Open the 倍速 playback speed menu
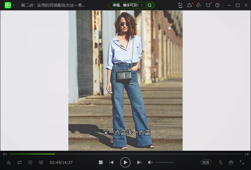This screenshot has height=170, width=251. [x=206, y=162]
